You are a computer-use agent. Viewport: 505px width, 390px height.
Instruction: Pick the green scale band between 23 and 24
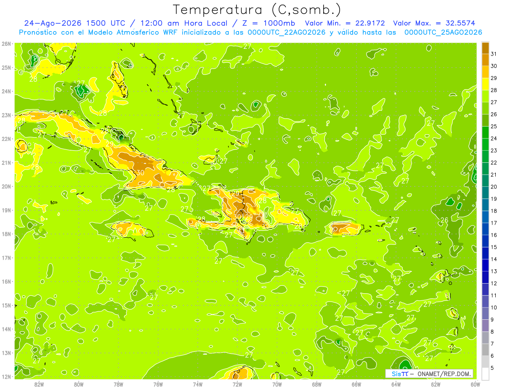[x=485, y=144]
